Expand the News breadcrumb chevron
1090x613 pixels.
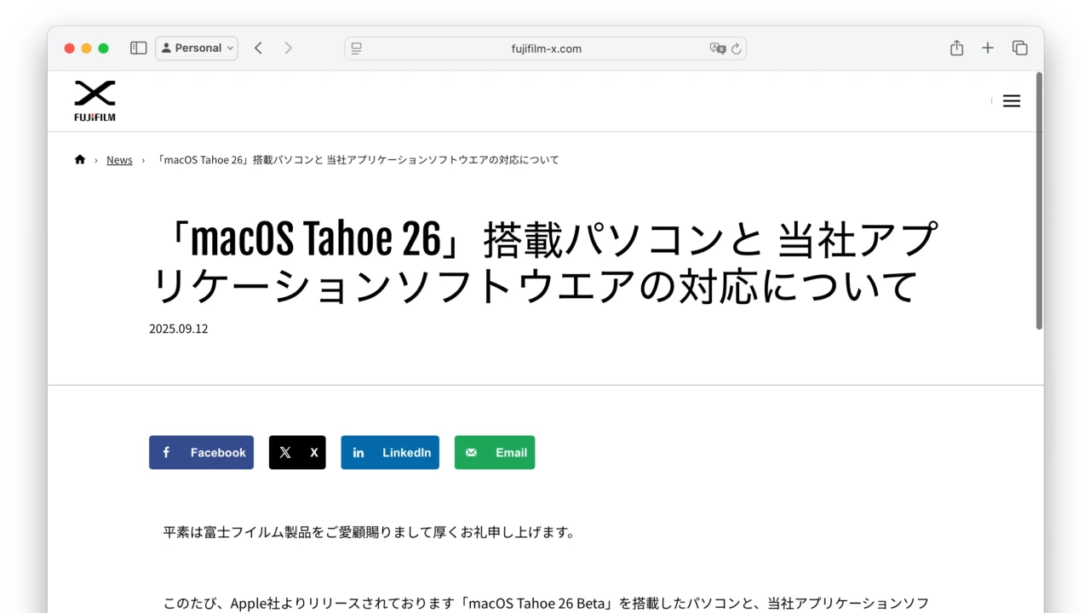pyautogui.click(x=141, y=159)
